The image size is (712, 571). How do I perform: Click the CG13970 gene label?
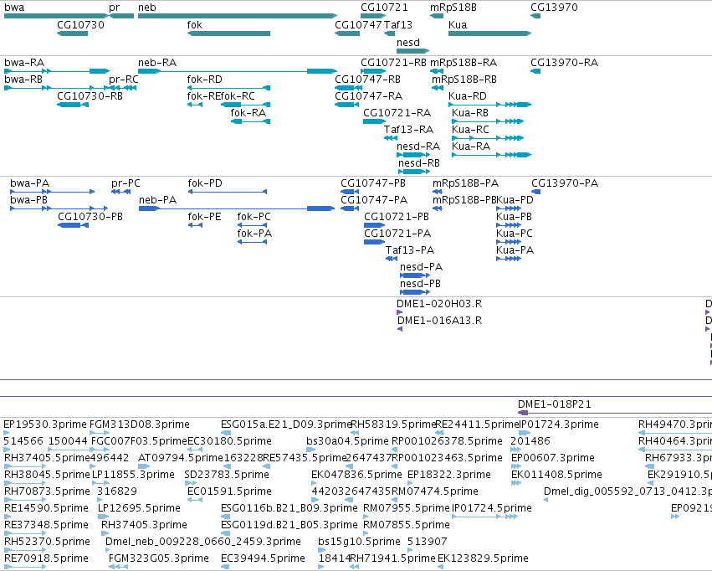click(554, 8)
